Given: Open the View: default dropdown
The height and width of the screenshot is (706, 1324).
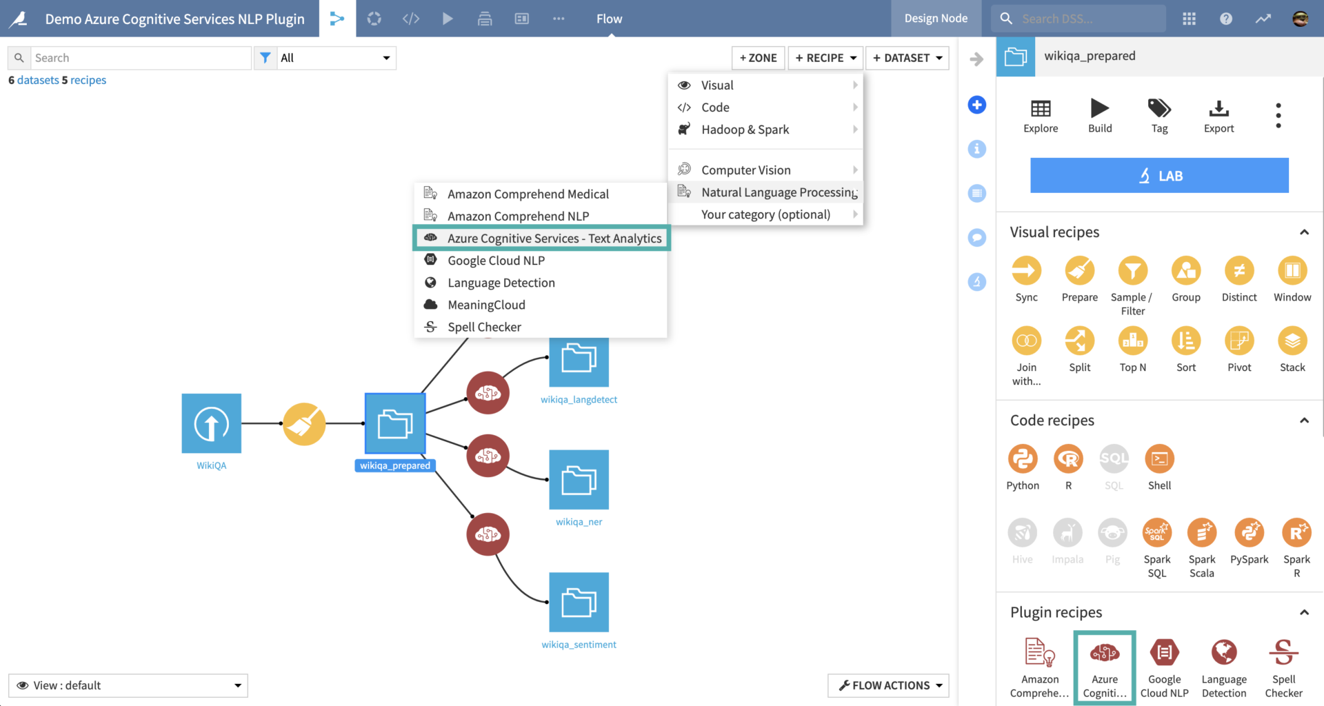Looking at the screenshot, I should click(128, 685).
